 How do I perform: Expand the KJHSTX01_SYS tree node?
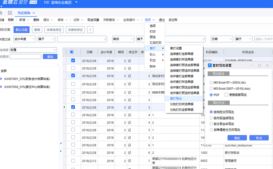pyautogui.click(x=1, y=79)
